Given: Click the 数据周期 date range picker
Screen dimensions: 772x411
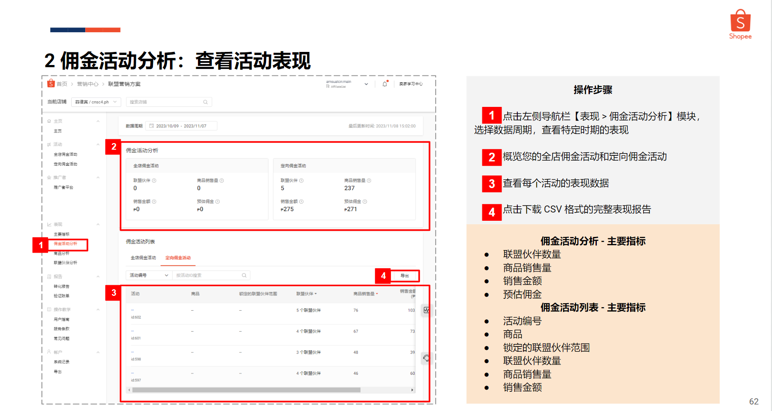Looking at the screenshot, I should pos(181,126).
